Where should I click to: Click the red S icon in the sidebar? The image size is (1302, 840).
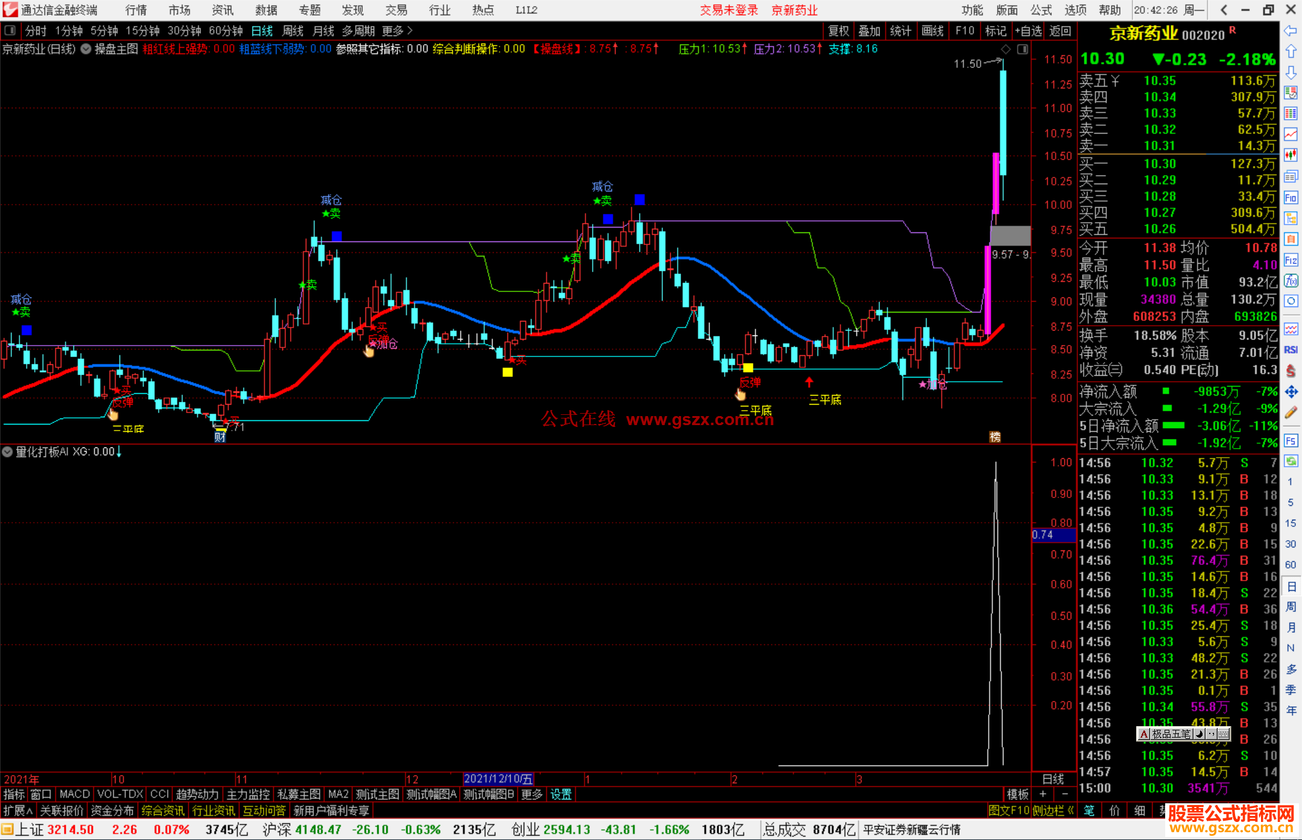click(1291, 371)
